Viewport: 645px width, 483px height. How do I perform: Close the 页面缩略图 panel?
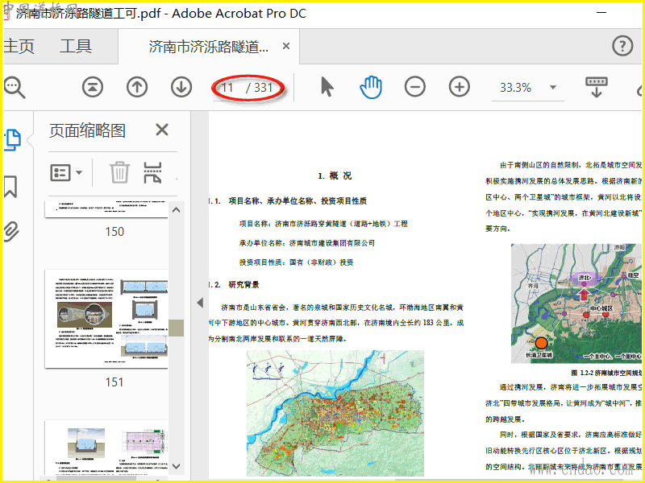(162, 130)
